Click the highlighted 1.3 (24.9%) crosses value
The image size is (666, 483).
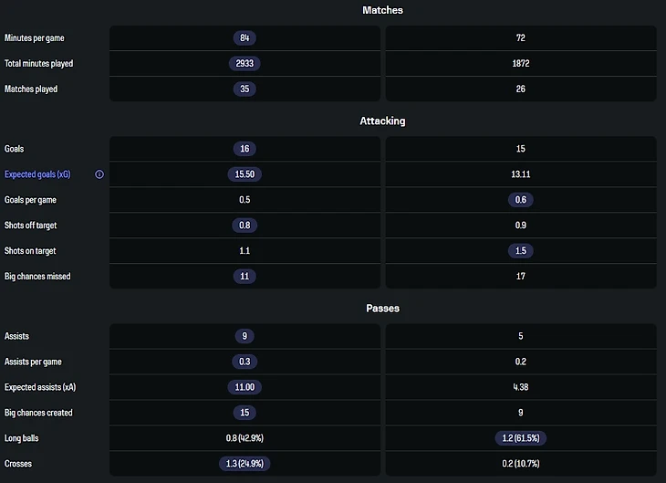tap(245, 464)
